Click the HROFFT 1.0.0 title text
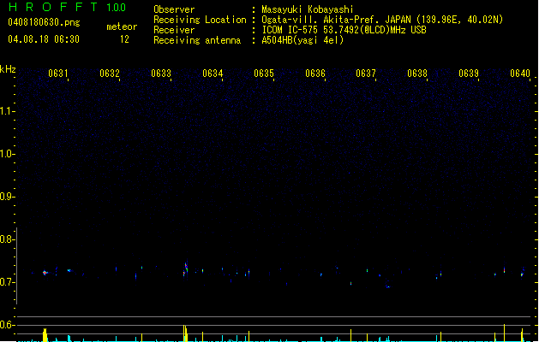539x342 pixels. 67,7
